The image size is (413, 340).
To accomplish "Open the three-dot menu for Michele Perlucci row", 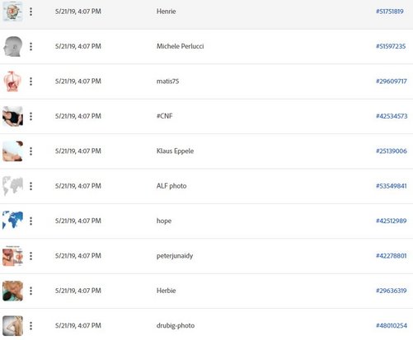I will (x=31, y=46).
